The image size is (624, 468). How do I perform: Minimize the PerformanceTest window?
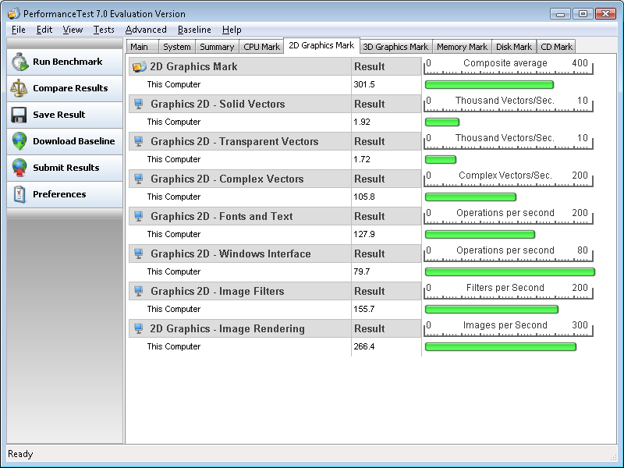pos(560,14)
